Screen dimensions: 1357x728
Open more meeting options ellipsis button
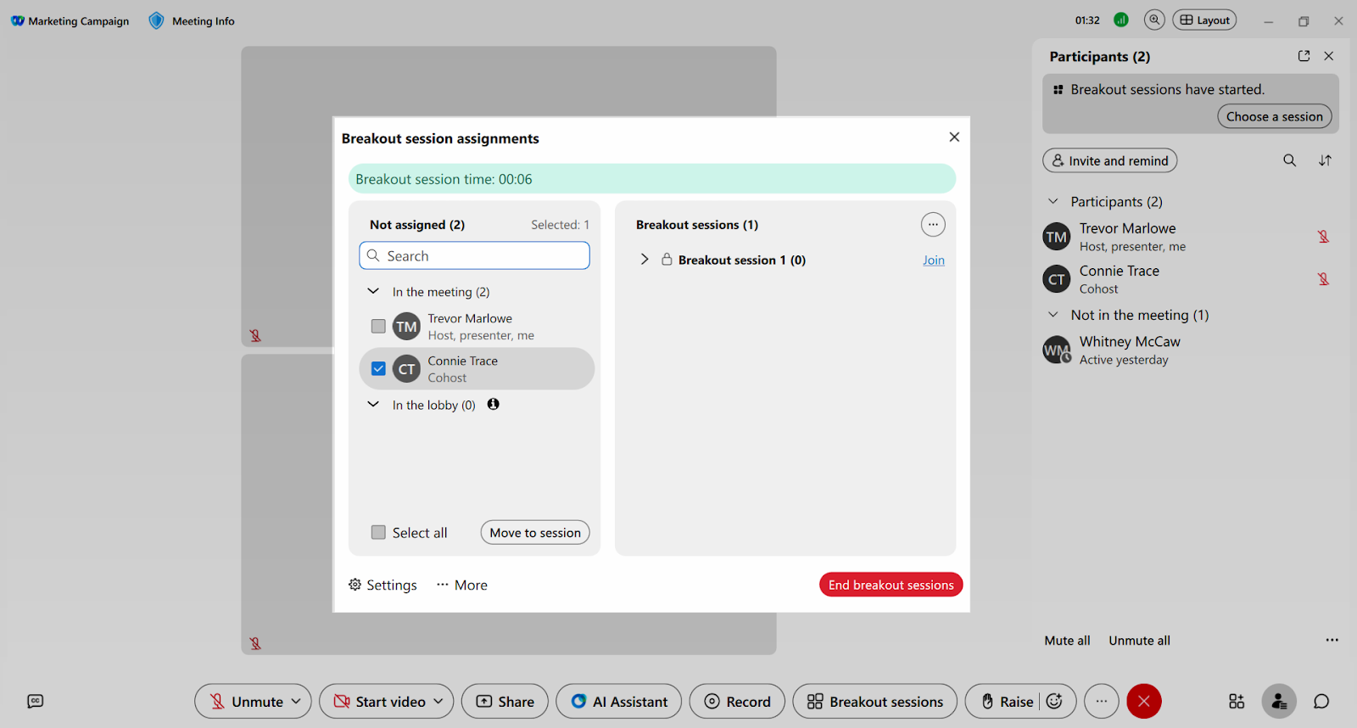[1101, 701]
